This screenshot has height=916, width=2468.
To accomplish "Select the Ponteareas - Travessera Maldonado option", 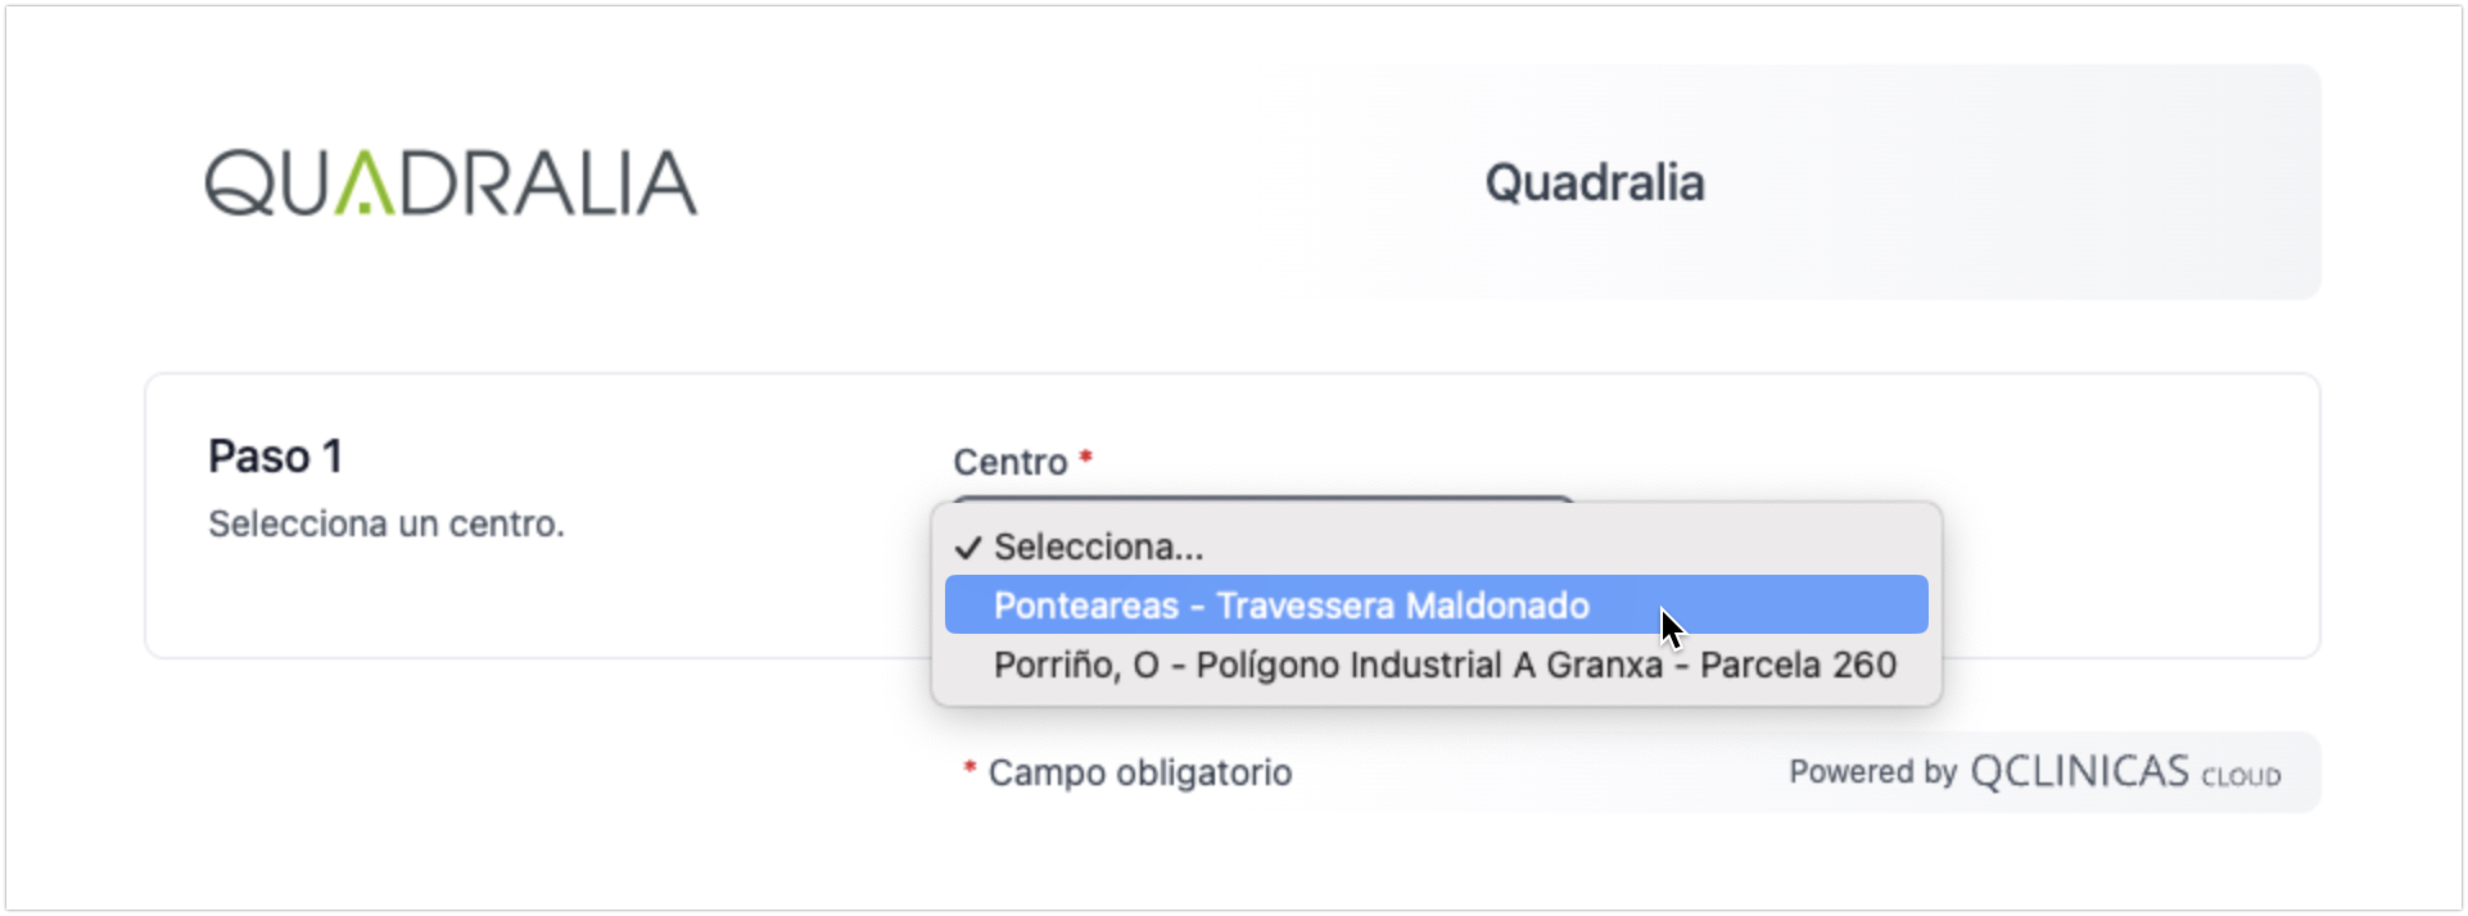I will click(1290, 606).
